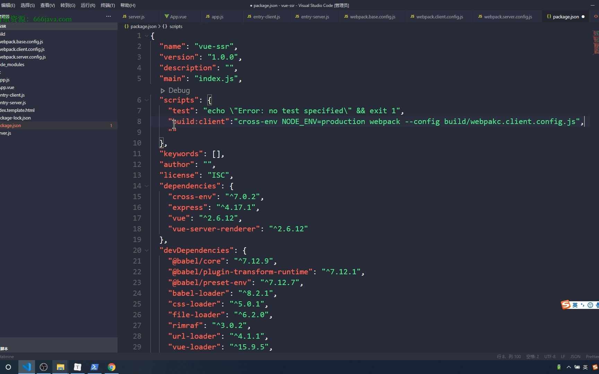
Task: Open Google Chrome from taskbar
Action: pyautogui.click(x=111, y=367)
